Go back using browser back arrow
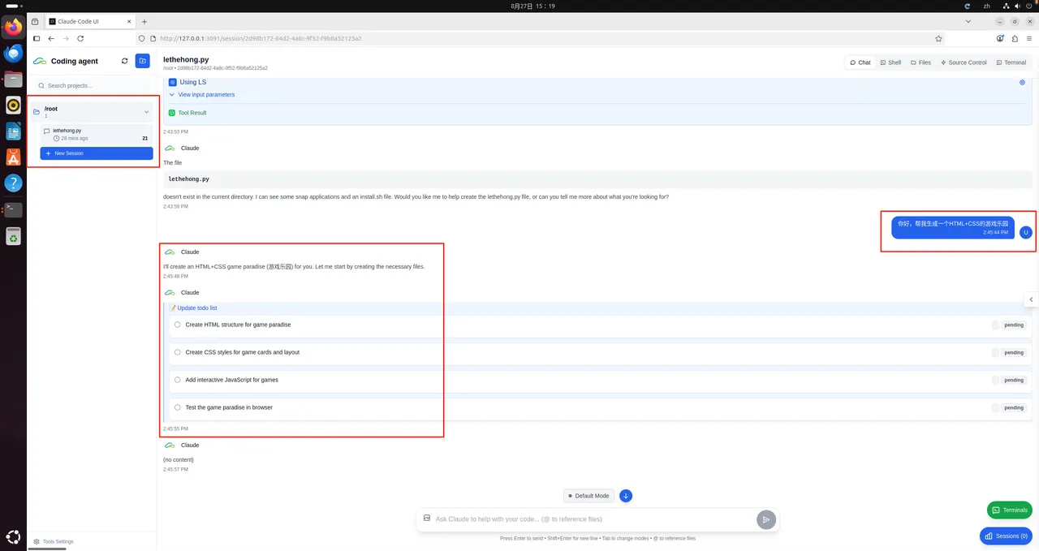Viewport: 1039px width, 551px height. click(51, 38)
